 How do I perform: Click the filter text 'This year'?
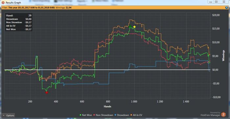tap(13, 8)
